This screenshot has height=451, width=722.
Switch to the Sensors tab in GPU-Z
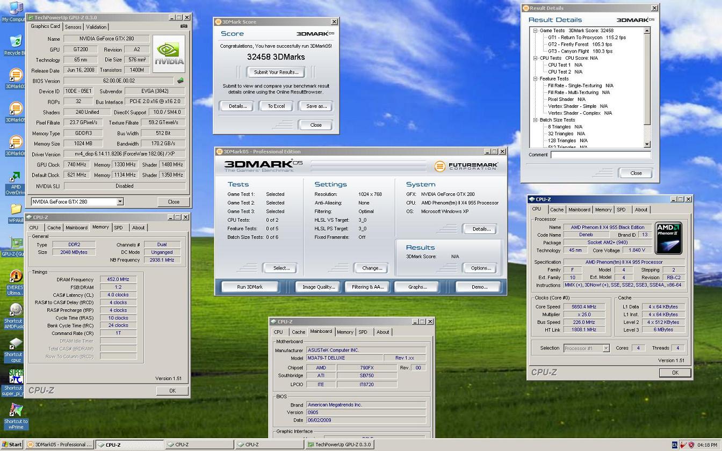click(73, 27)
